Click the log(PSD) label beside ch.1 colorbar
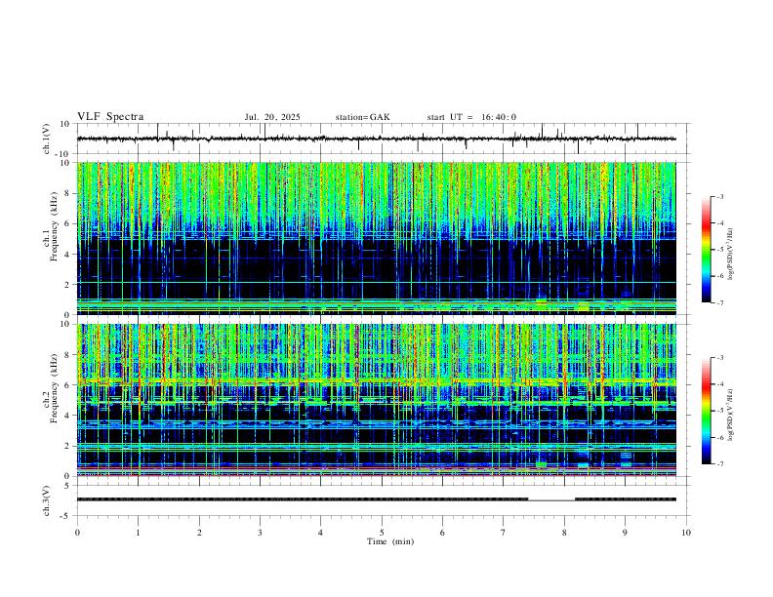The width and height of the screenshot is (773, 597). tap(730, 254)
